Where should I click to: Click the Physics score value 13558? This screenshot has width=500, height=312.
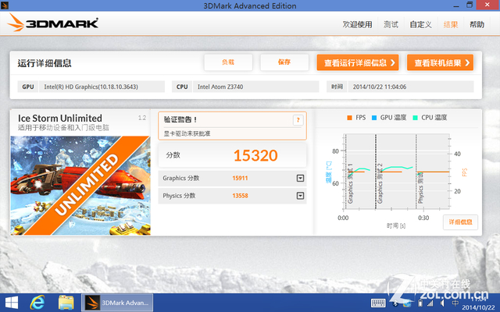[x=240, y=196]
